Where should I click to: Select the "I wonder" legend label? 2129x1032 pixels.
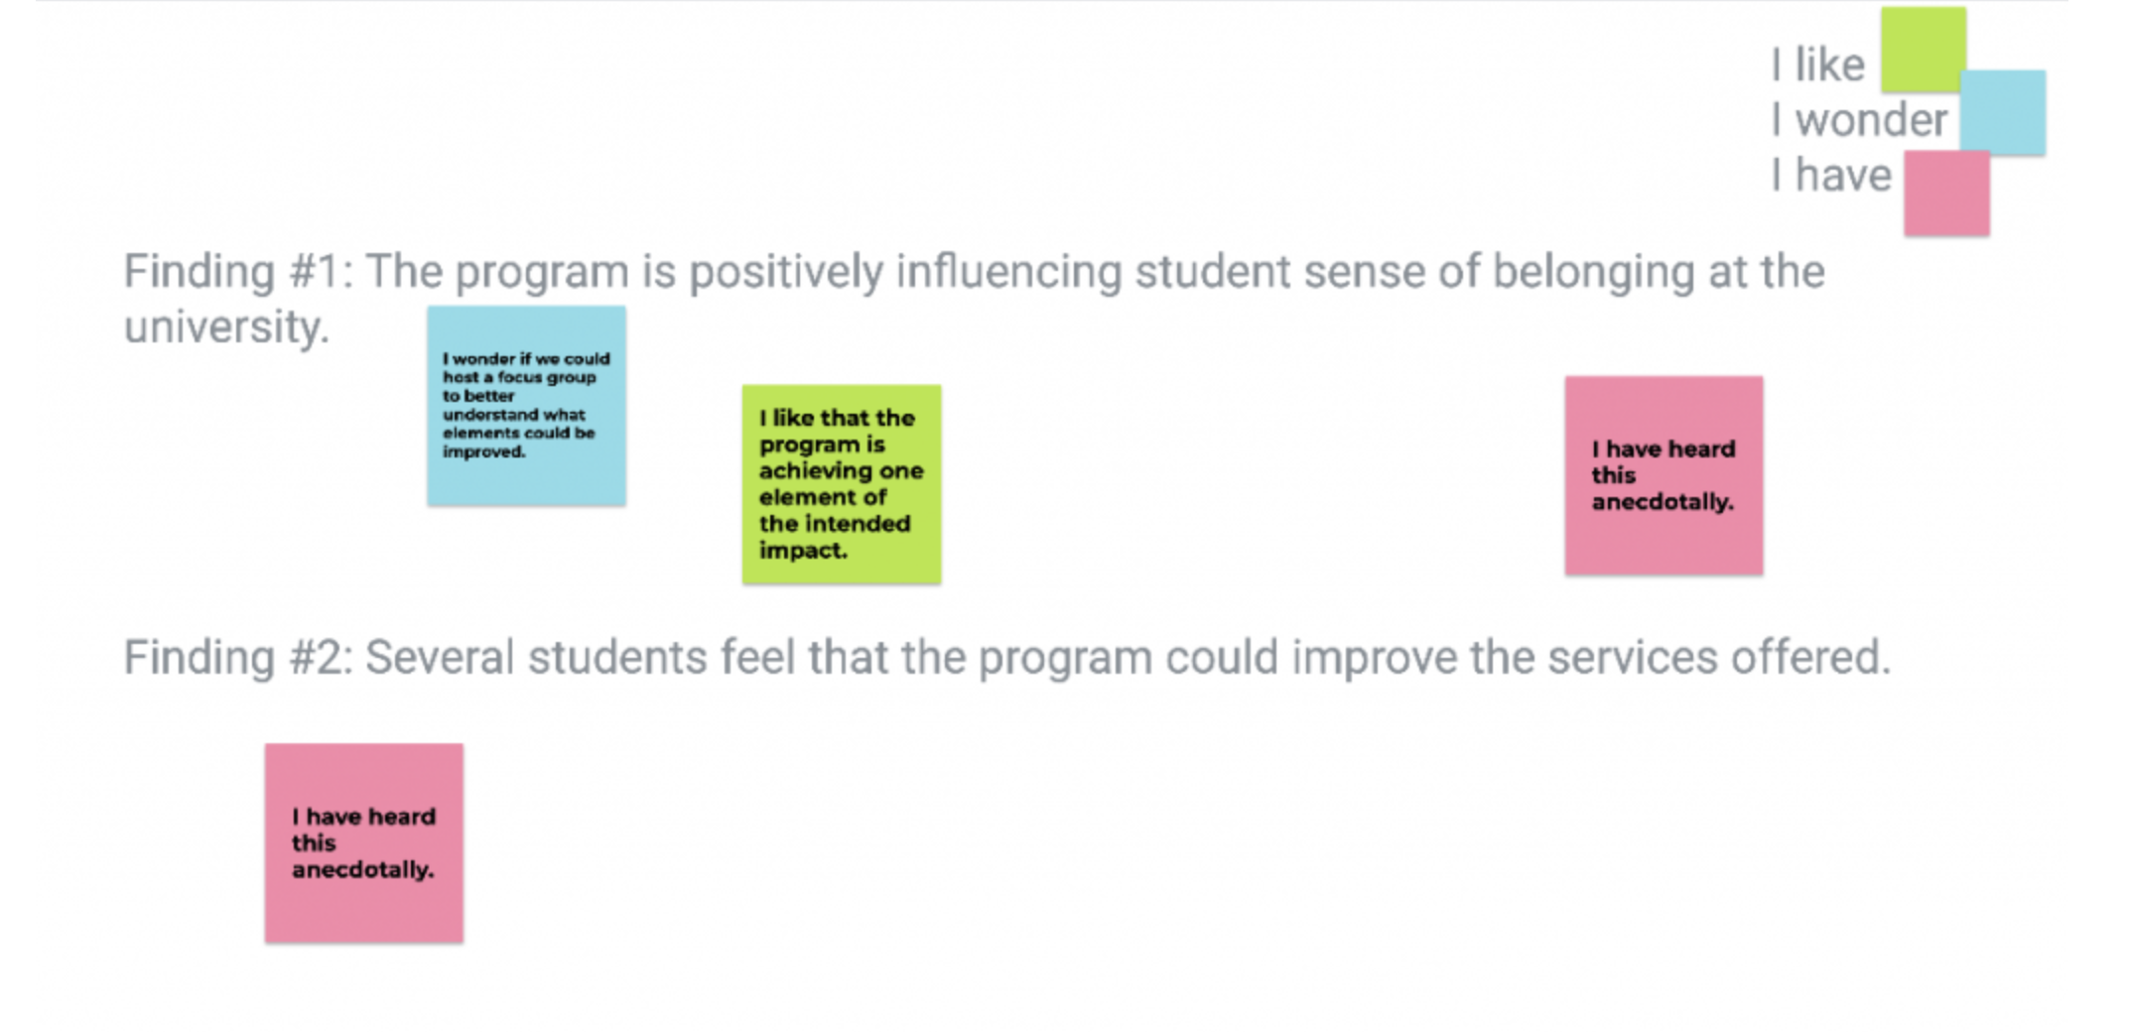[1859, 120]
